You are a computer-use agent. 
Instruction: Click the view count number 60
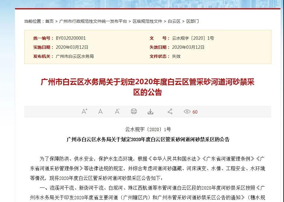[x=195, y=112]
